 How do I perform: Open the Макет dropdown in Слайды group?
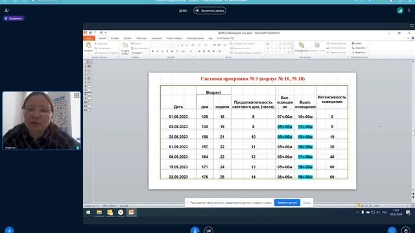click(137, 43)
